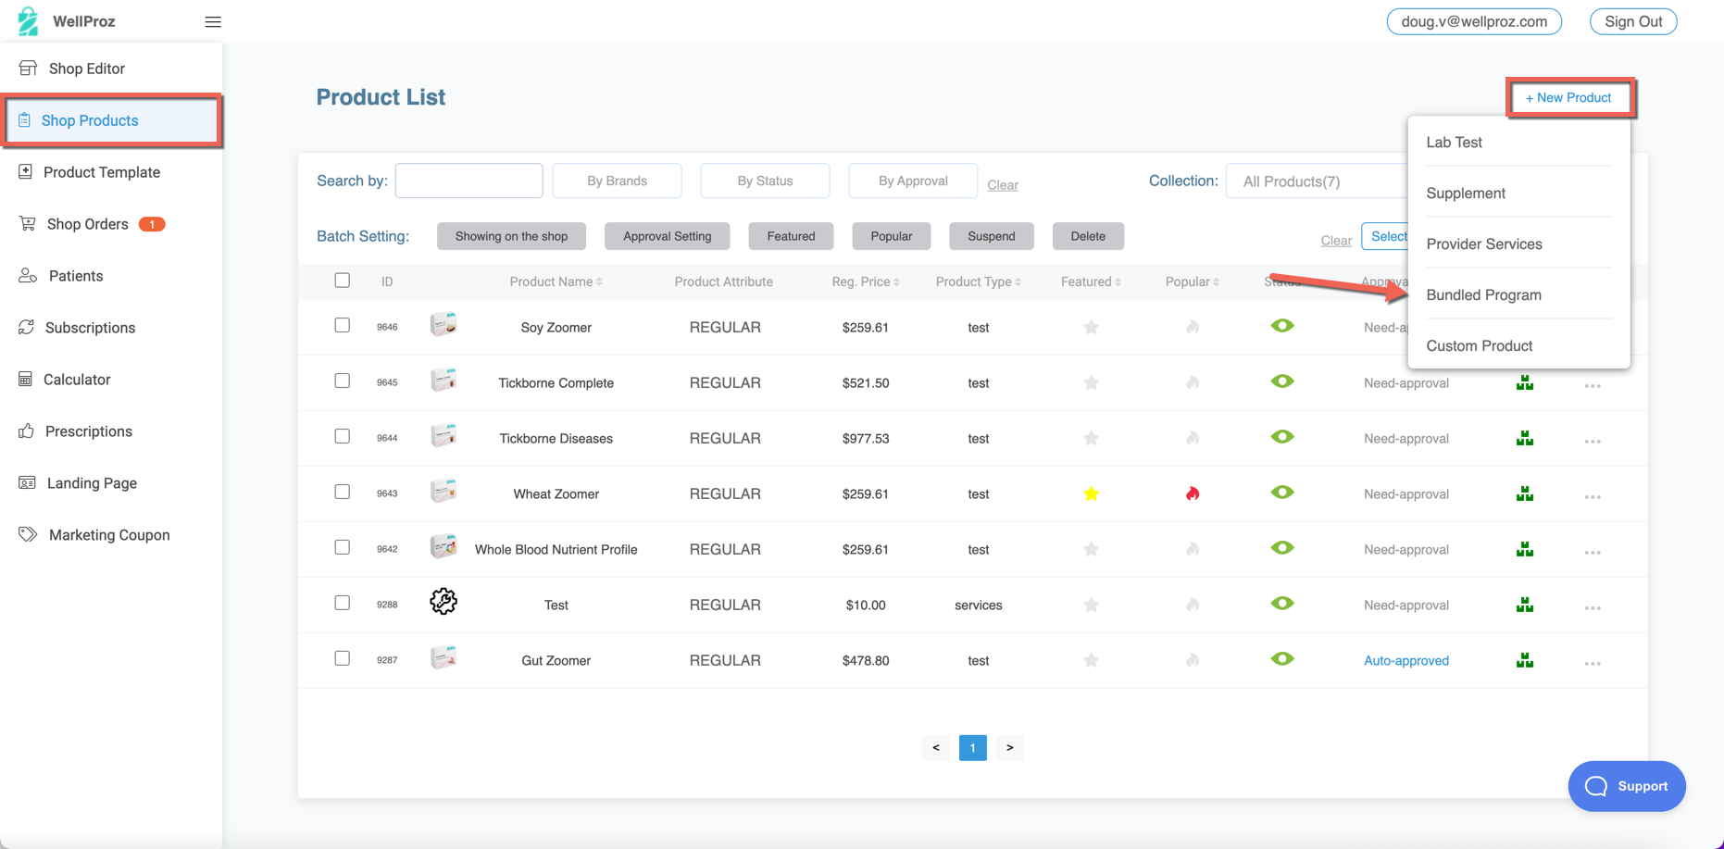The height and width of the screenshot is (849, 1724).
Task: Click the WellProz logo icon
Action: point(28,20)
